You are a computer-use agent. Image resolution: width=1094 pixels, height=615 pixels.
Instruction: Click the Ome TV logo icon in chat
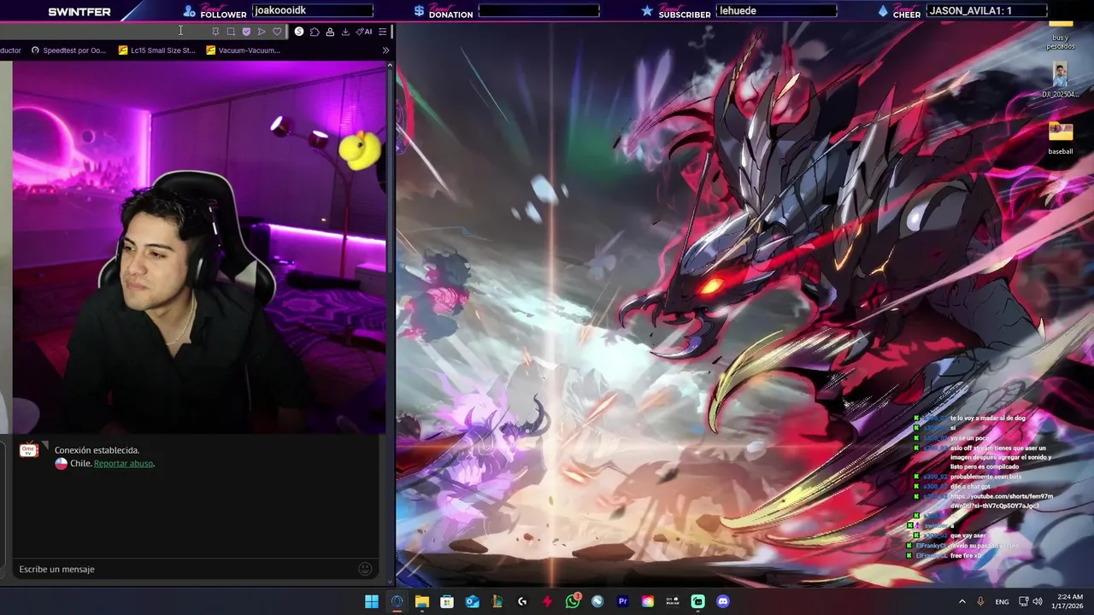click(x=29, y=449)
